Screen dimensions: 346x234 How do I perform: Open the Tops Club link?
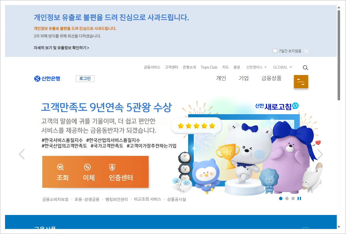tap(209, 67)
